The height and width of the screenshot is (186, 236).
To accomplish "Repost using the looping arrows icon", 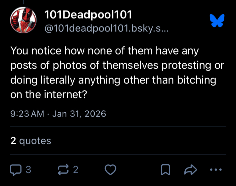I will tap(64, 170).
